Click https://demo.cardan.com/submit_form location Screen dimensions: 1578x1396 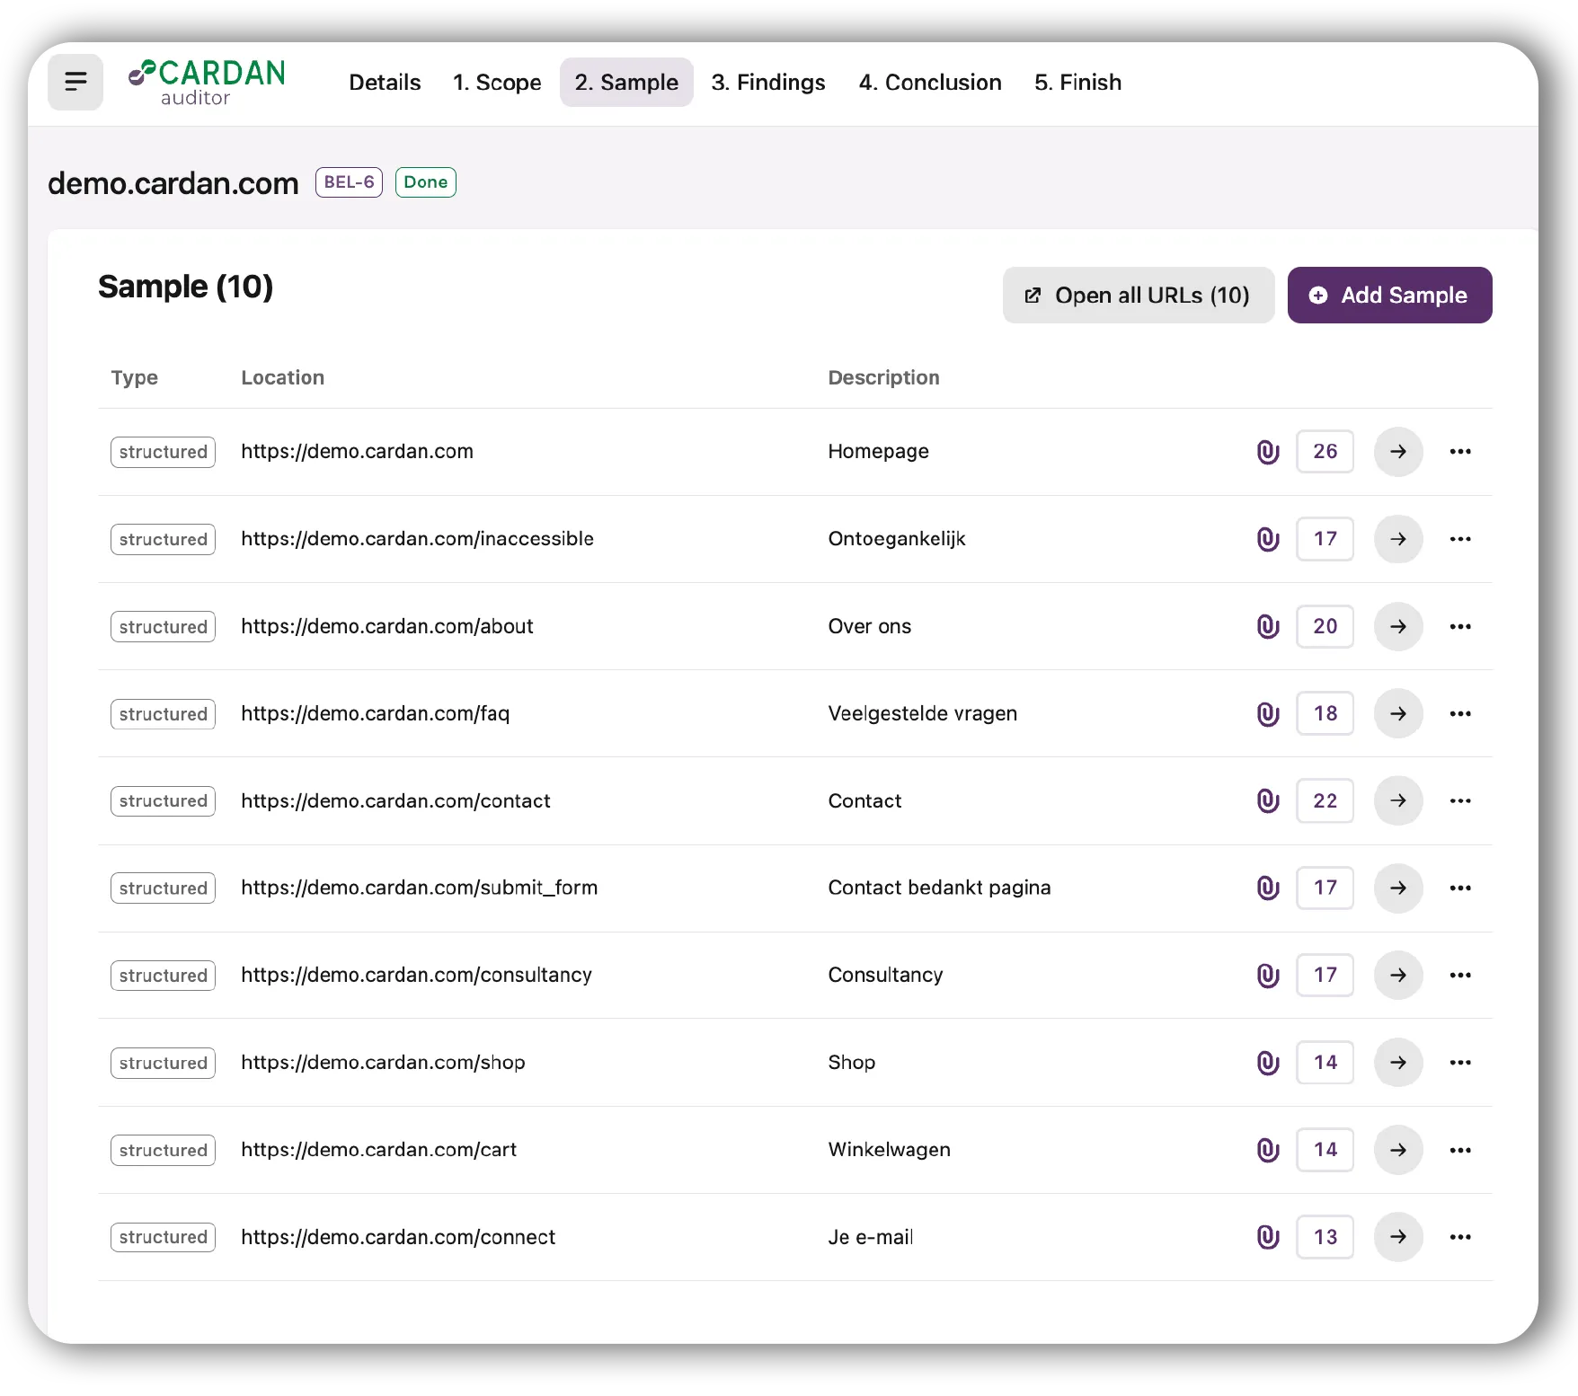tap(419, 888)
